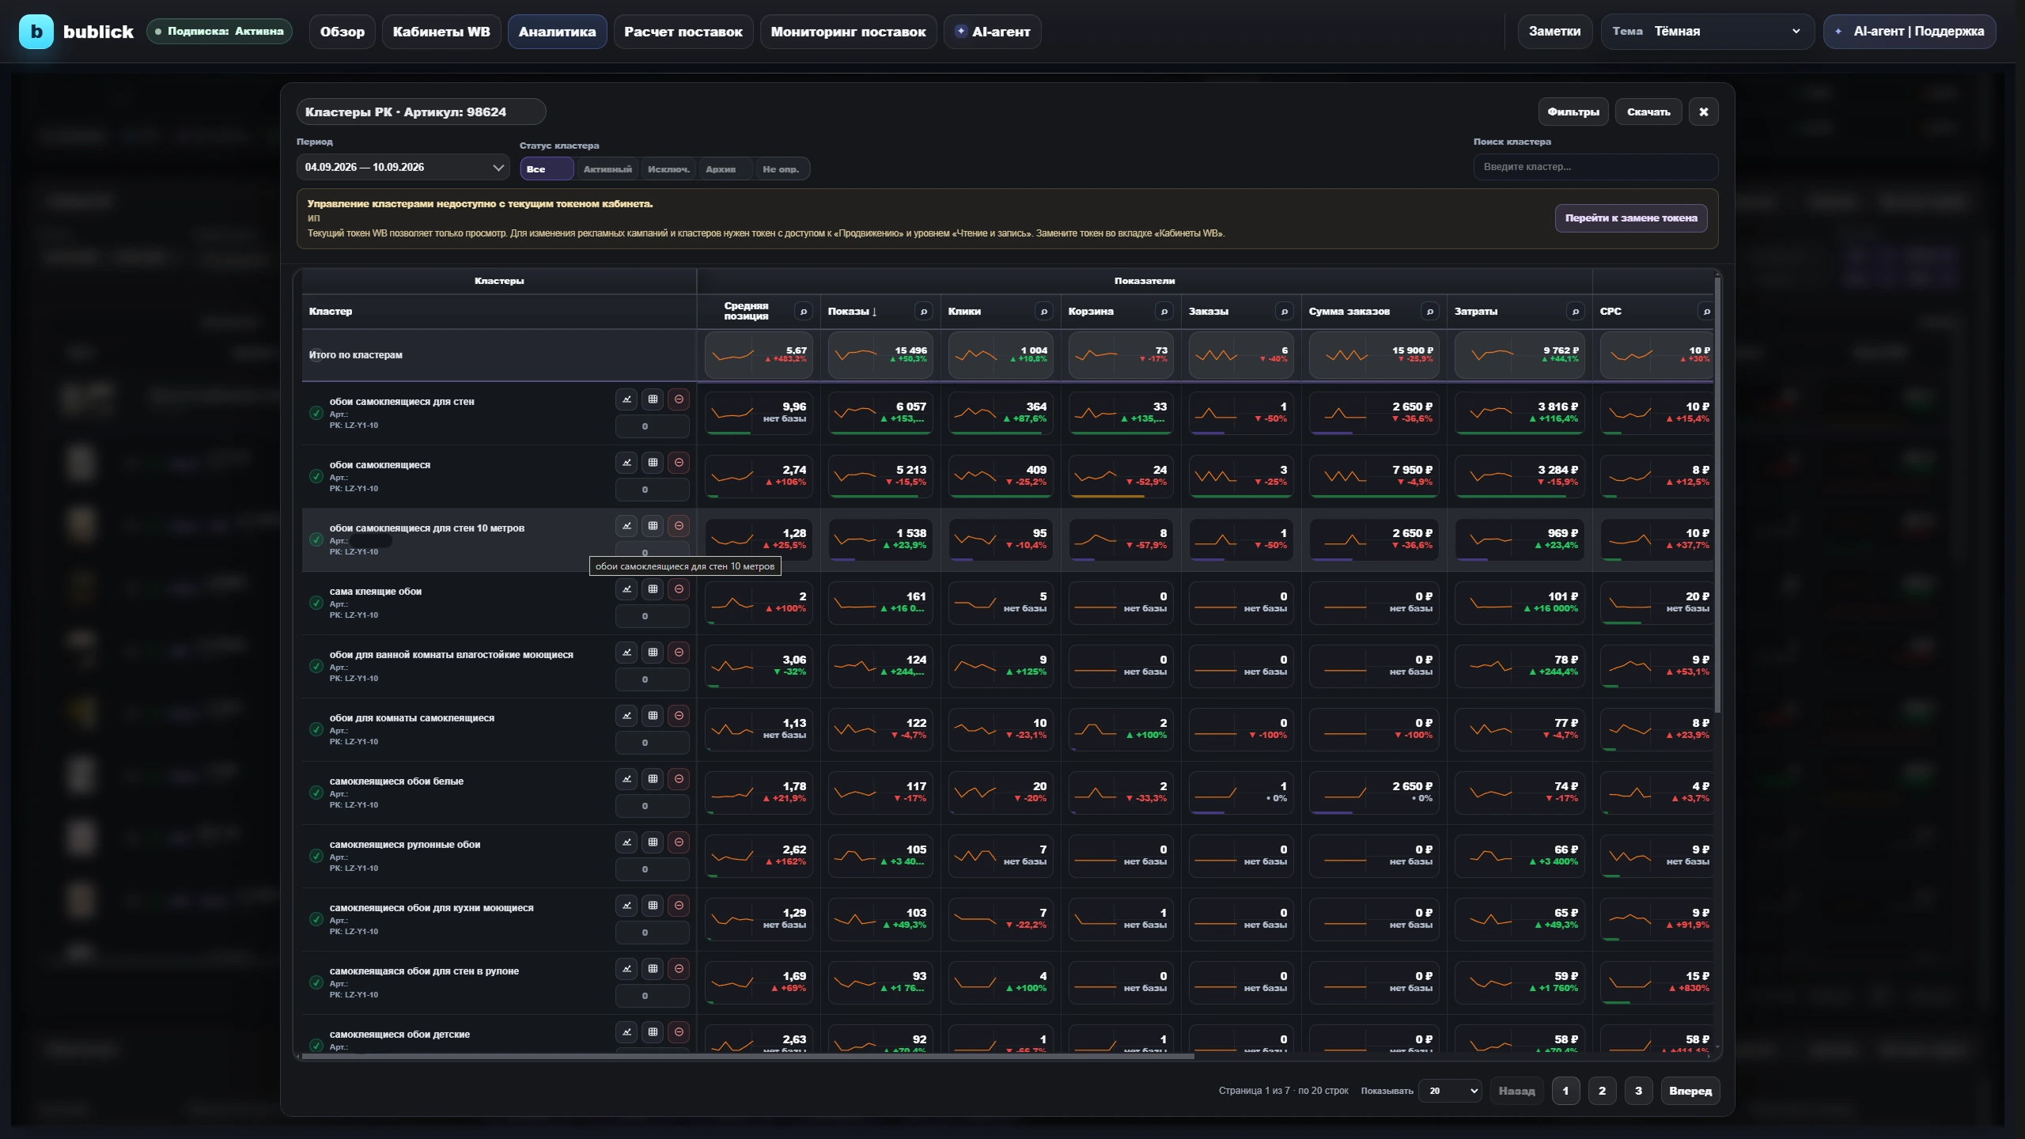Click search icon in «Корзина» column header
2025x1139 pixels.
click(1164, 312)
